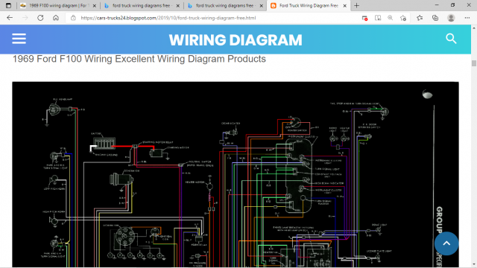This screenshot has width=477, height=268.
Task: Click the address bar URL field
Action: coord(213,18)
